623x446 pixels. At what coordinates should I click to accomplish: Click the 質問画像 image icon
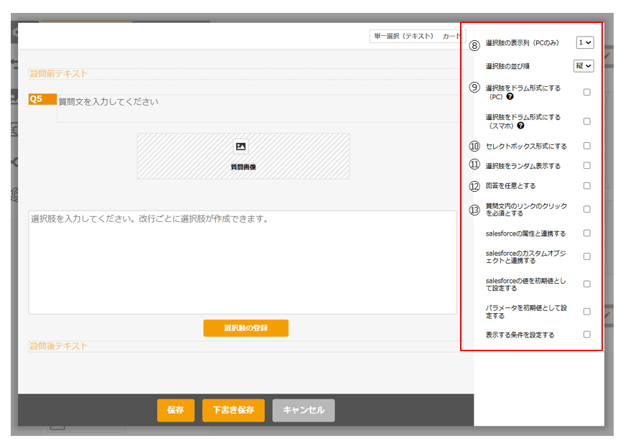240,147
